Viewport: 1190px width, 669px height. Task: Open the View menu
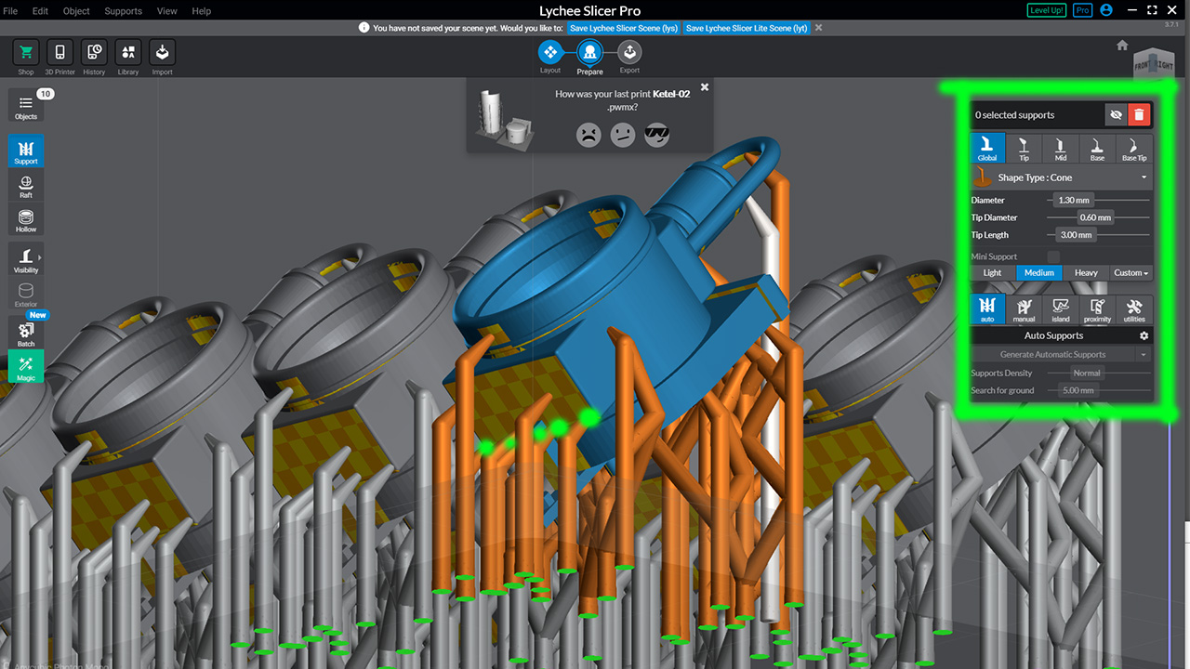(167, 11)
